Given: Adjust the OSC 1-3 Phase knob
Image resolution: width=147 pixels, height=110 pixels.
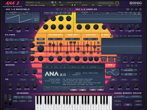Looking at the screenshot, I should pyautogui.click(x=10, y=27).
